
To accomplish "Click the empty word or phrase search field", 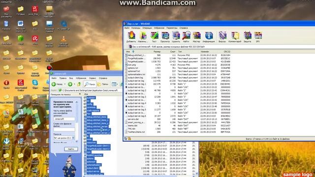I will [64, 130].
